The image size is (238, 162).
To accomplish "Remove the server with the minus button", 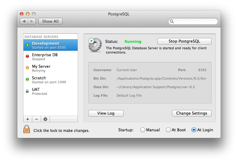I will (x=37, y=119).
